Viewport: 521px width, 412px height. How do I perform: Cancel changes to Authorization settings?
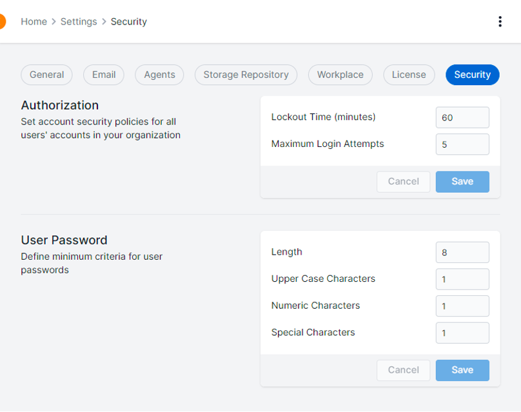coord(403,181)
